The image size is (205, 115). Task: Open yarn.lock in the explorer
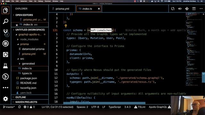tap(26, 93)
